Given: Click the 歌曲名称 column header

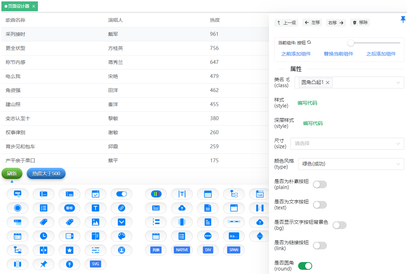Looking at the screenshot, I should coord(15,20).
